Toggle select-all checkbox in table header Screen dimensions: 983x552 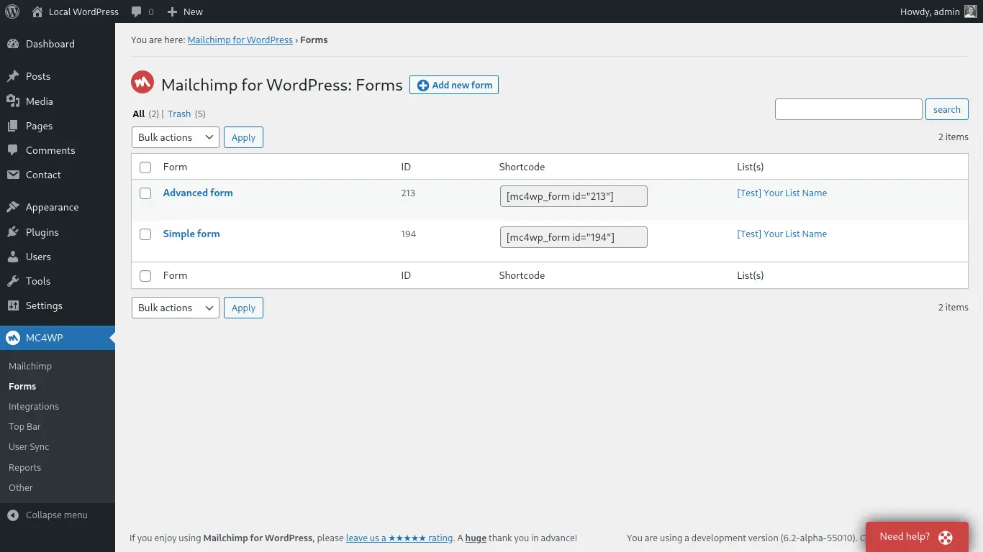point(145,167)
